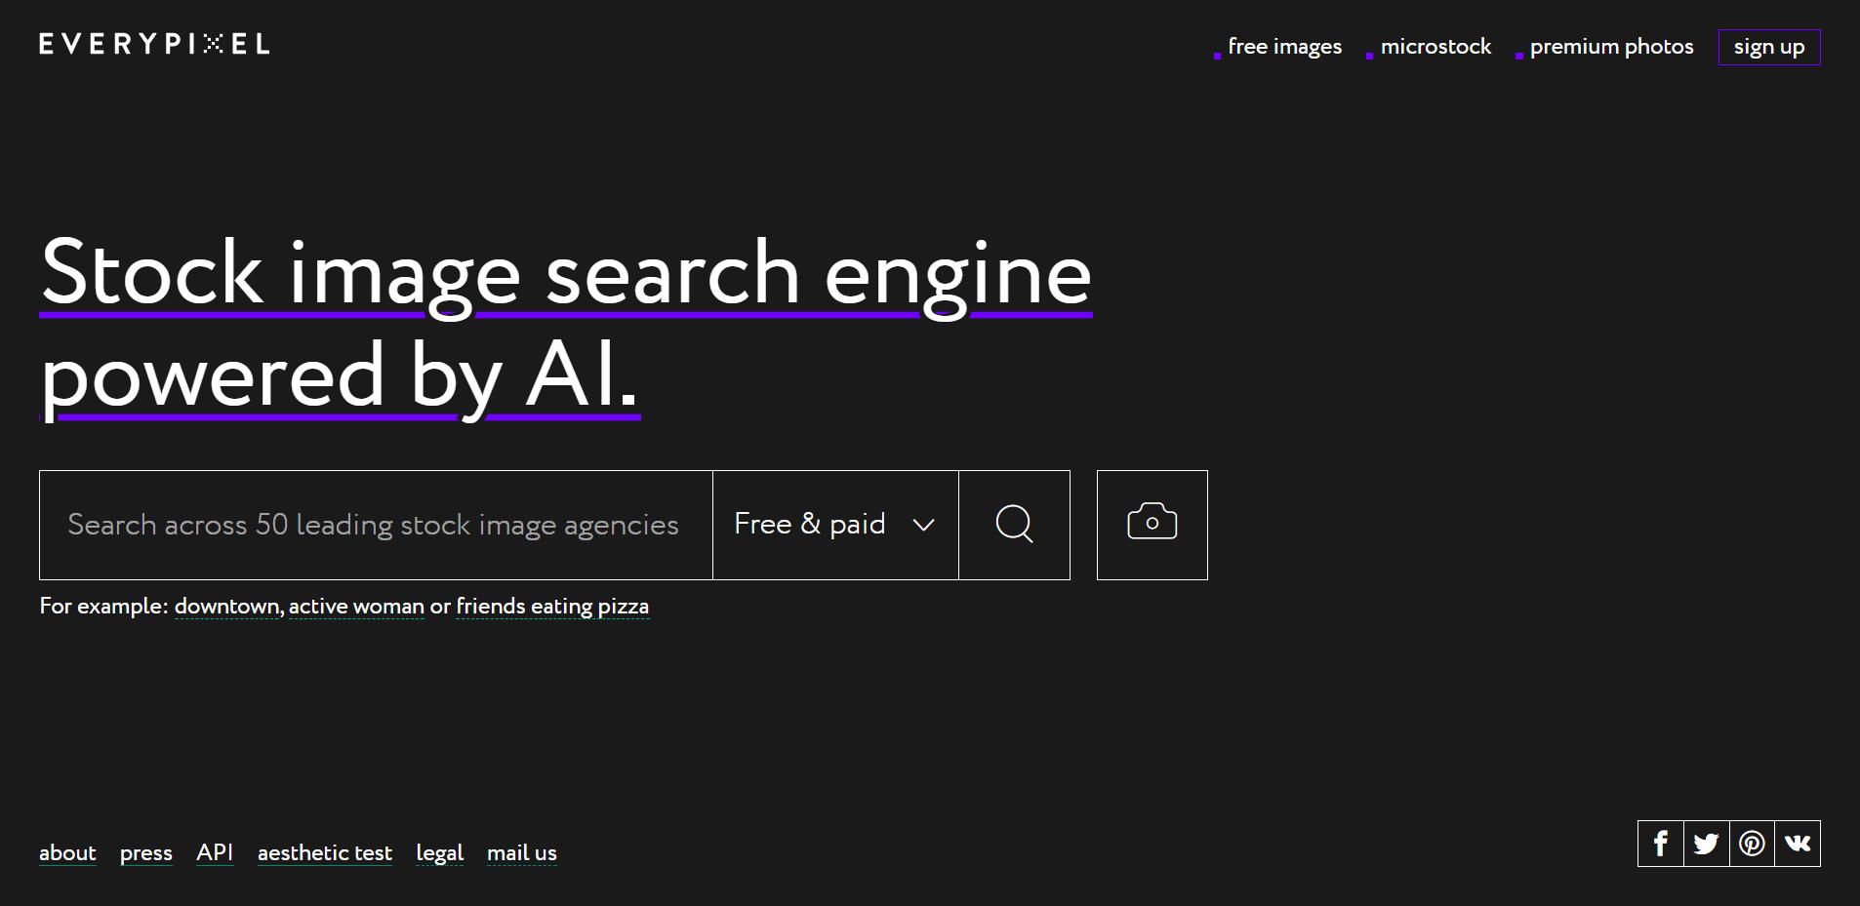Screen dimensions: 1860x906
Task: Click the magnifying glass search icon
Action: 1014,525
